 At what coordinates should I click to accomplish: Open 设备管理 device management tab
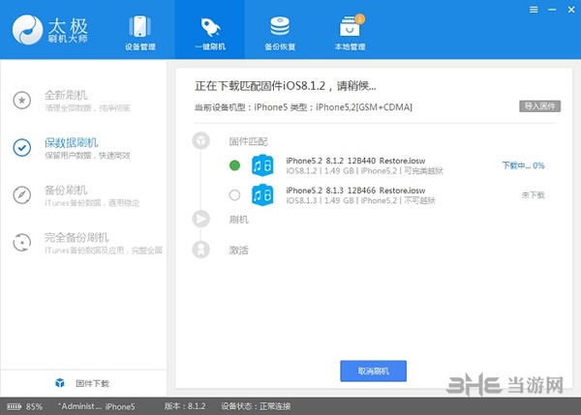pos(140,33)
